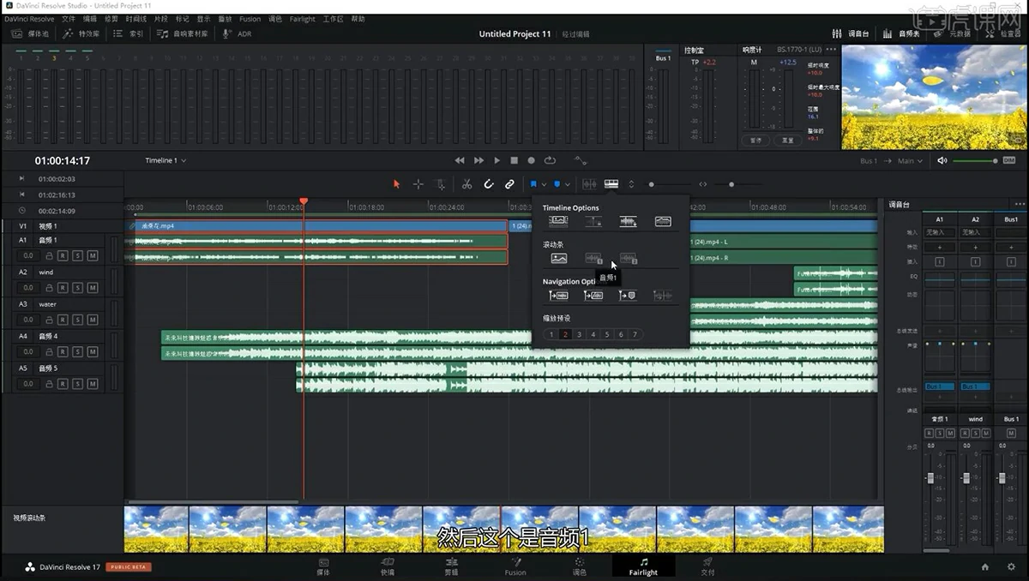Viewport: 1029px width, 581px height.
Task: Click the full waveform timeline option icon
Action: coord(629,221)
